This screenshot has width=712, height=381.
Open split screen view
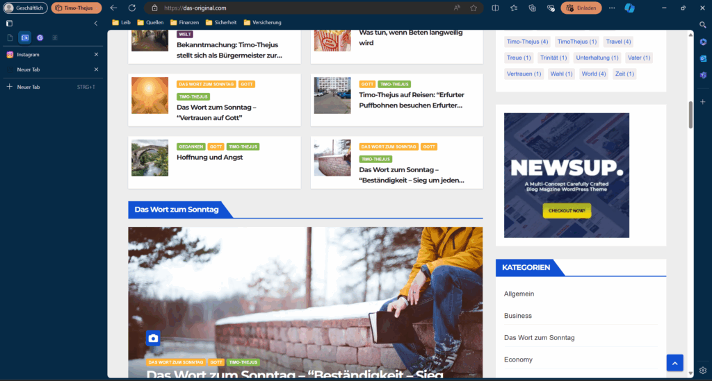[x=495, y=8]
